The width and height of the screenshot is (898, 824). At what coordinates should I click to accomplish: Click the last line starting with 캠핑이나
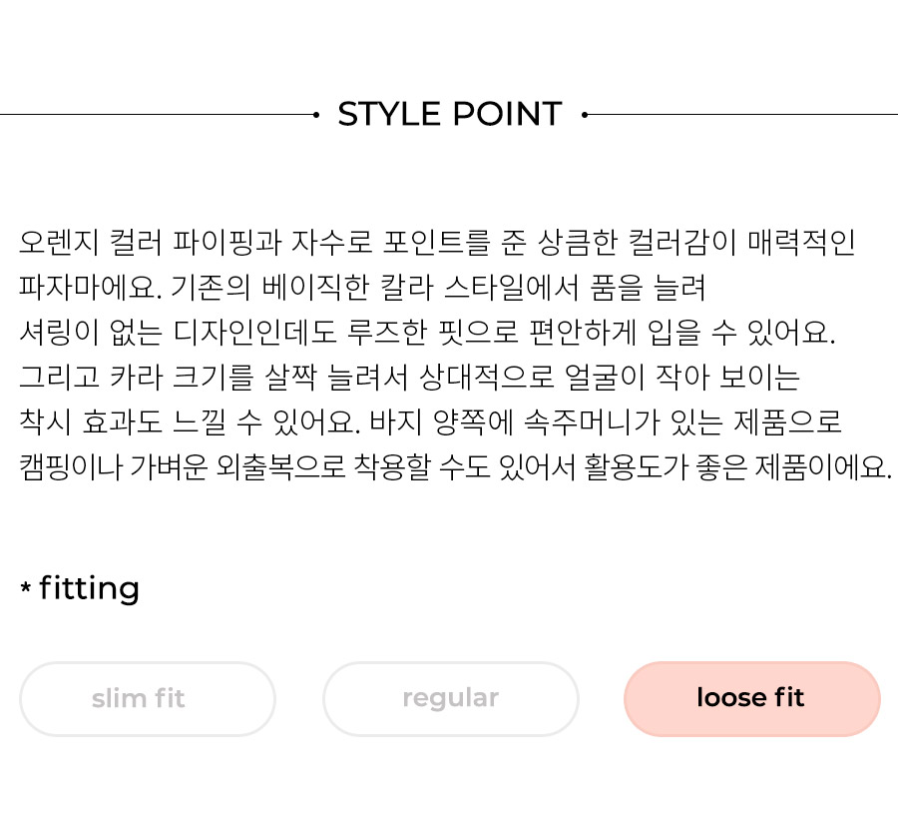455,466
